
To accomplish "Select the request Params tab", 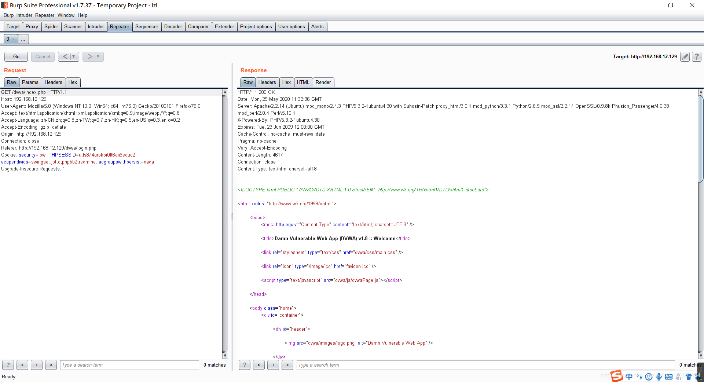I will [x=30, y=82].
